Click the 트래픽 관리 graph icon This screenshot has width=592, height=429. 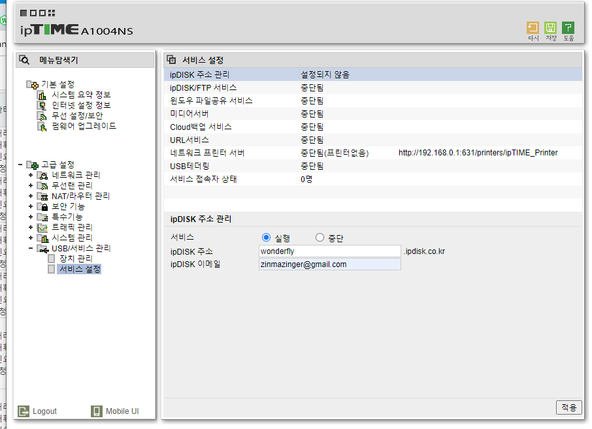pyautogui.click(x=42, y=227)
